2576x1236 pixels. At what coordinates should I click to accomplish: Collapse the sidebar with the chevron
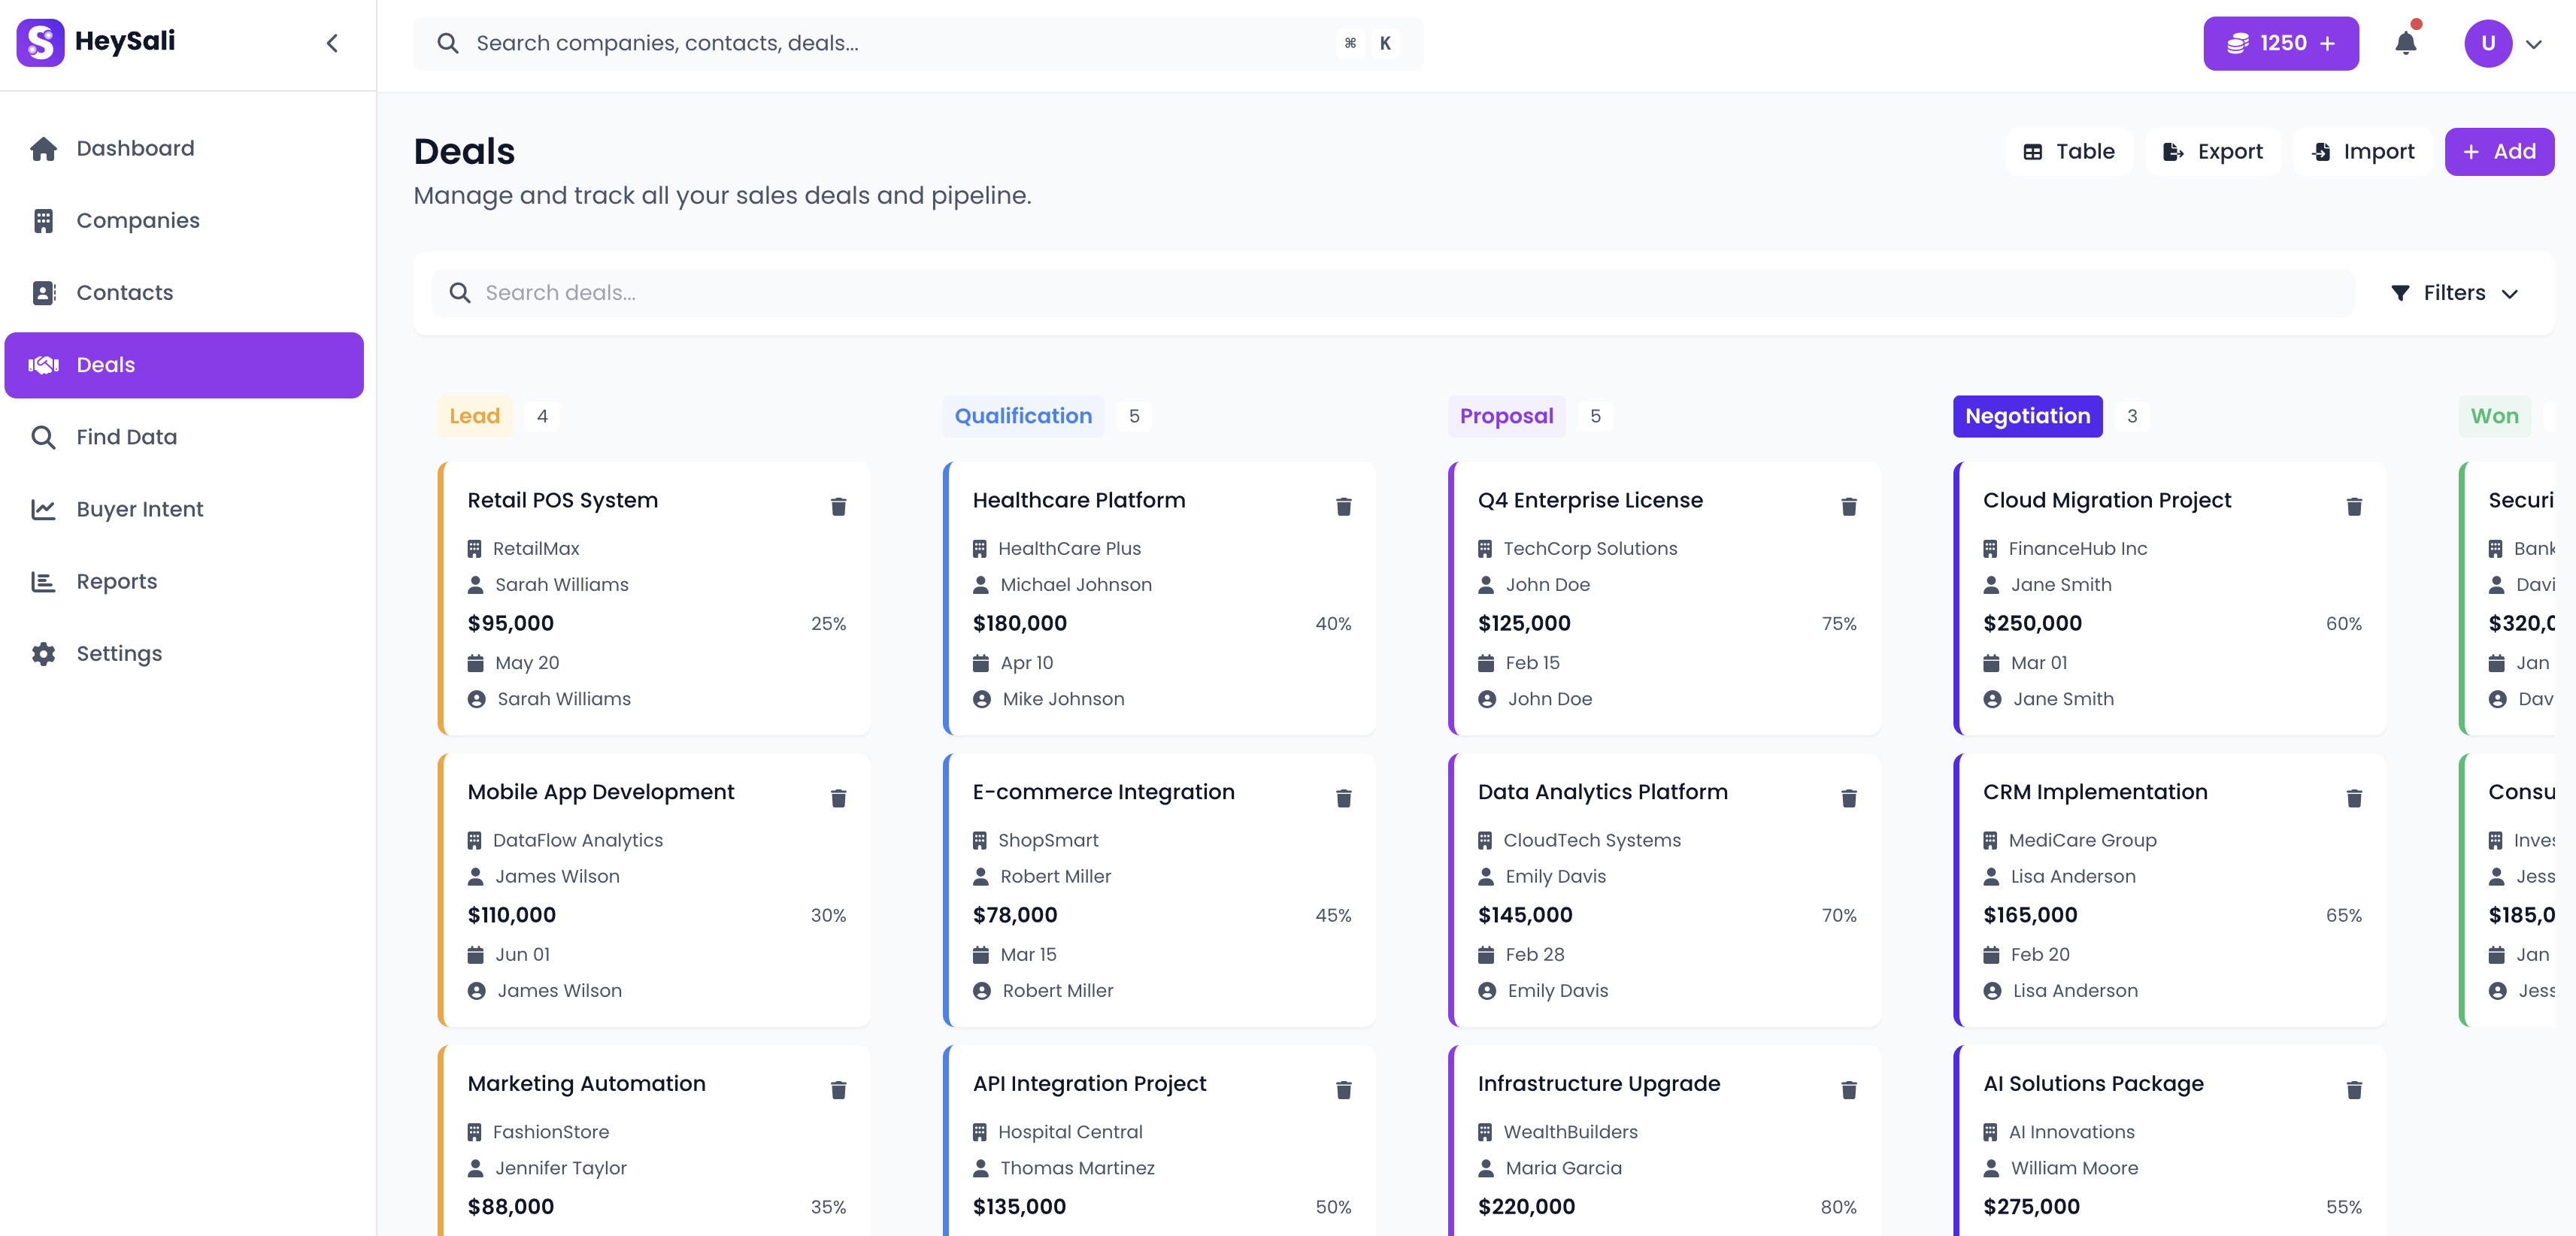tap(332, 43)
